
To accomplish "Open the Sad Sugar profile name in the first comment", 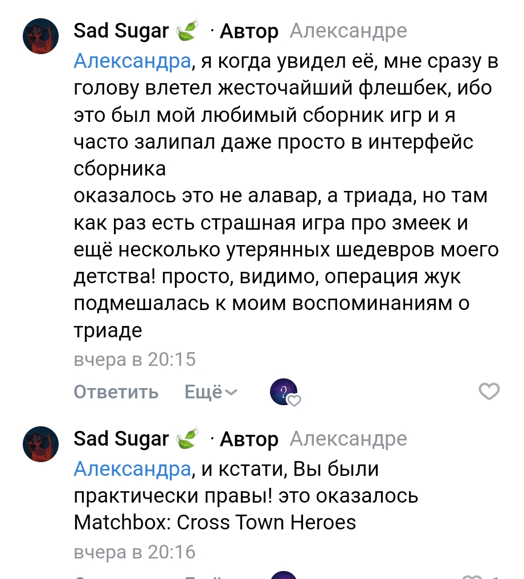I will 121,31.
